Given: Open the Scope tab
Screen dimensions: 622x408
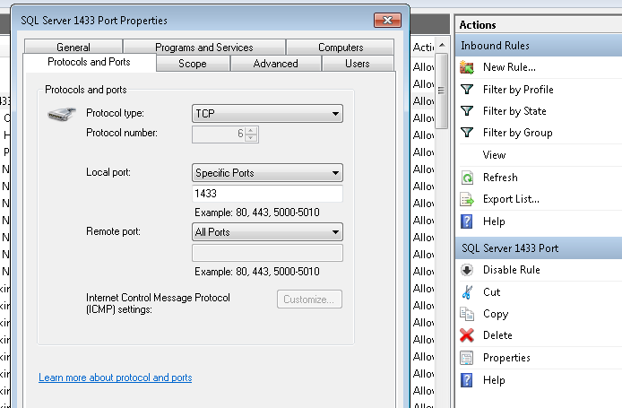Looking at the screenshot, I should [193, 64].
